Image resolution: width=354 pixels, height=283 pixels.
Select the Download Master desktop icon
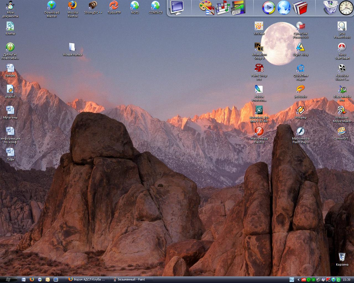[x=52, y=6]
